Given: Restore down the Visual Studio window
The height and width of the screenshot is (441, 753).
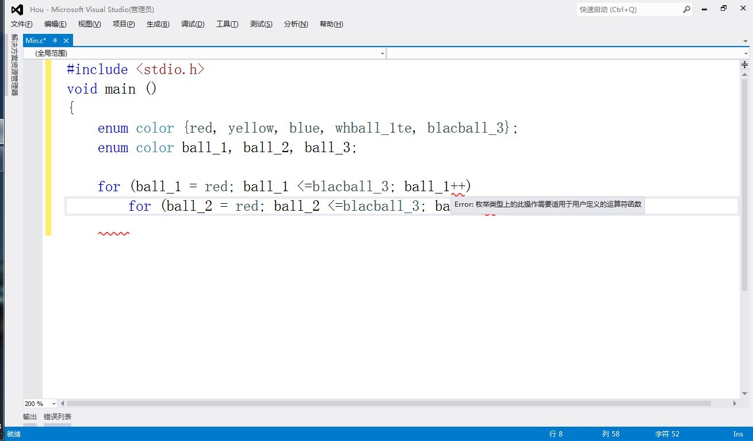Looking at the screenshot, I should [724, 9].
